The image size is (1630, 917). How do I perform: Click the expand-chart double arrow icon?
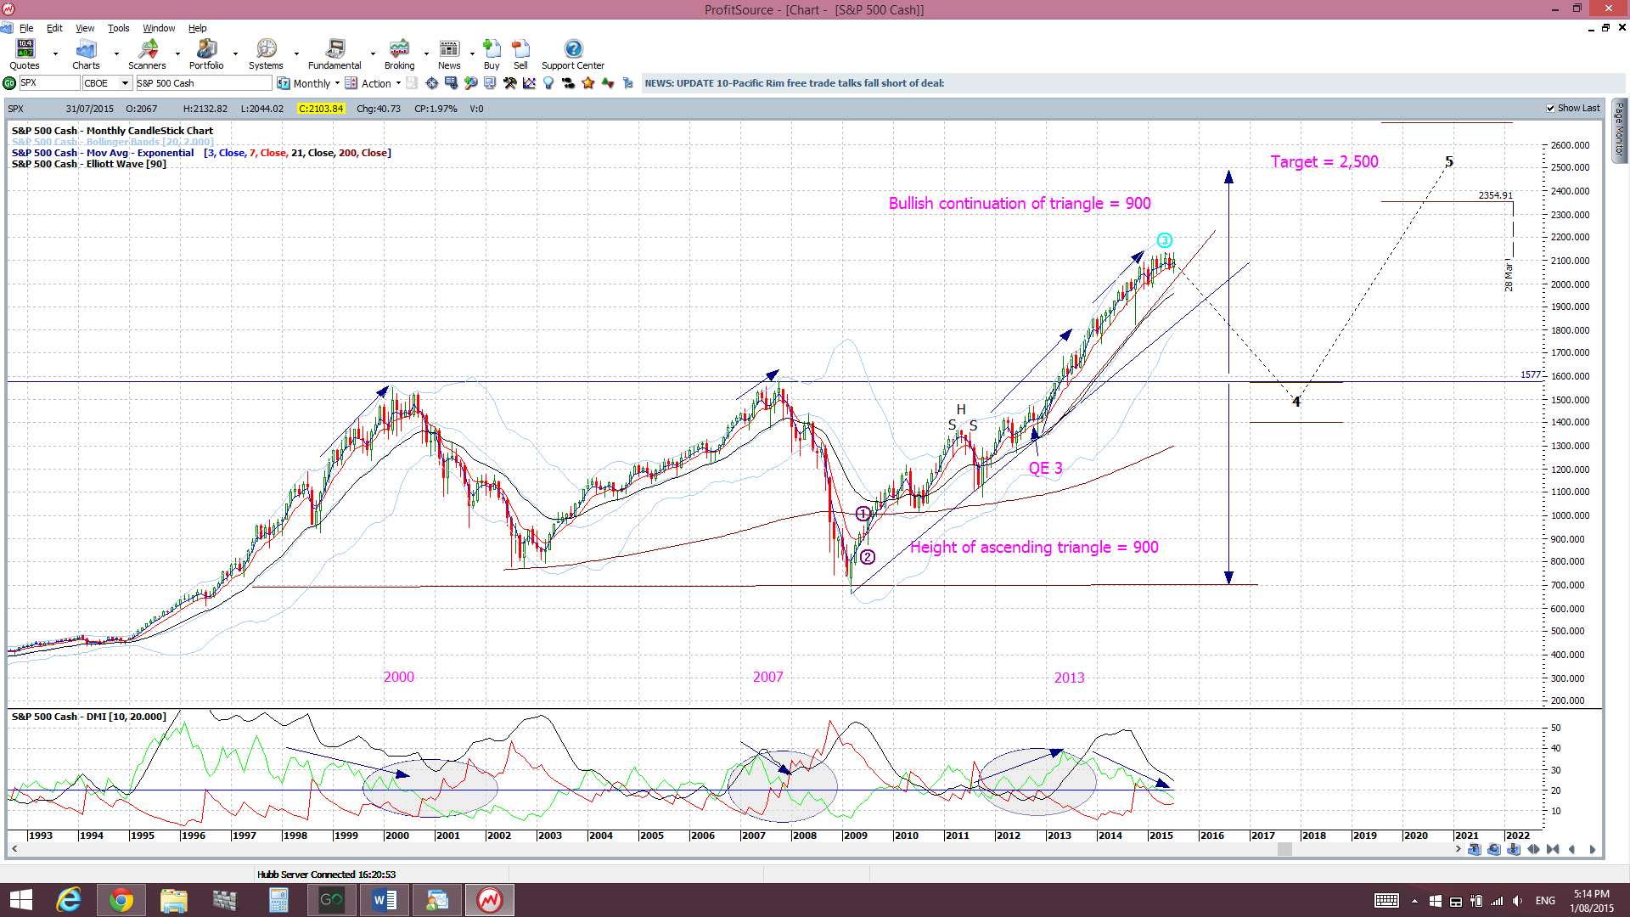(1534, 849)
